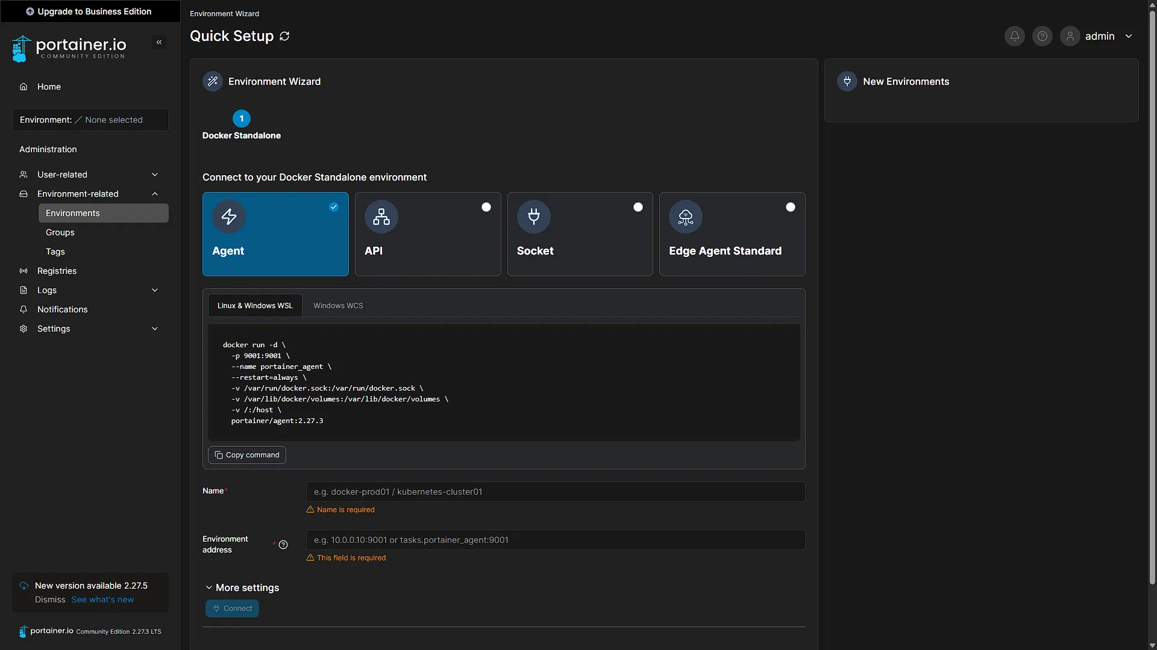Open the See what's new link

coord(102,599)
